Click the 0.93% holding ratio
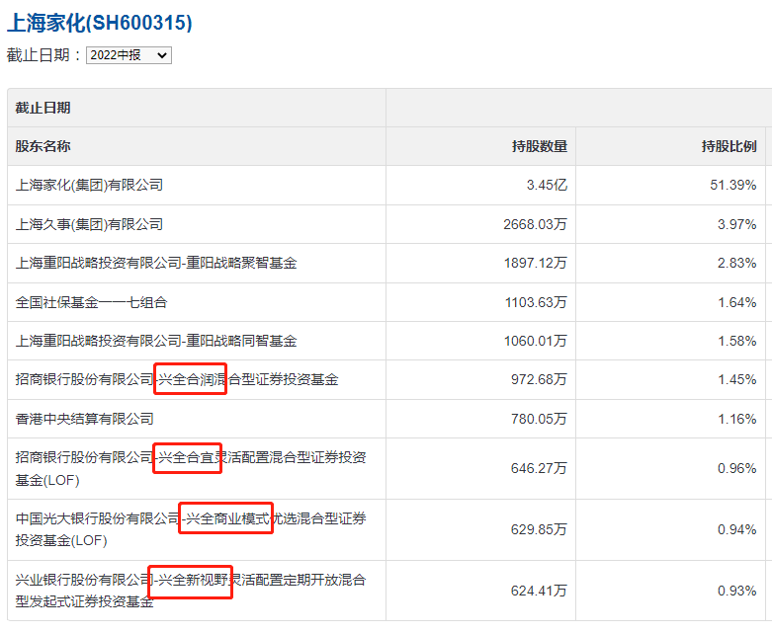Image resolution: width=772 pixels, height=634 pixels. coord(736,591)
